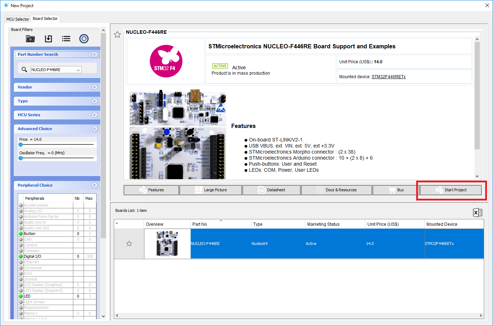This screenshot has width=493, height=326.
Task: Click the Start Project button
Action: tap(451, 190)
